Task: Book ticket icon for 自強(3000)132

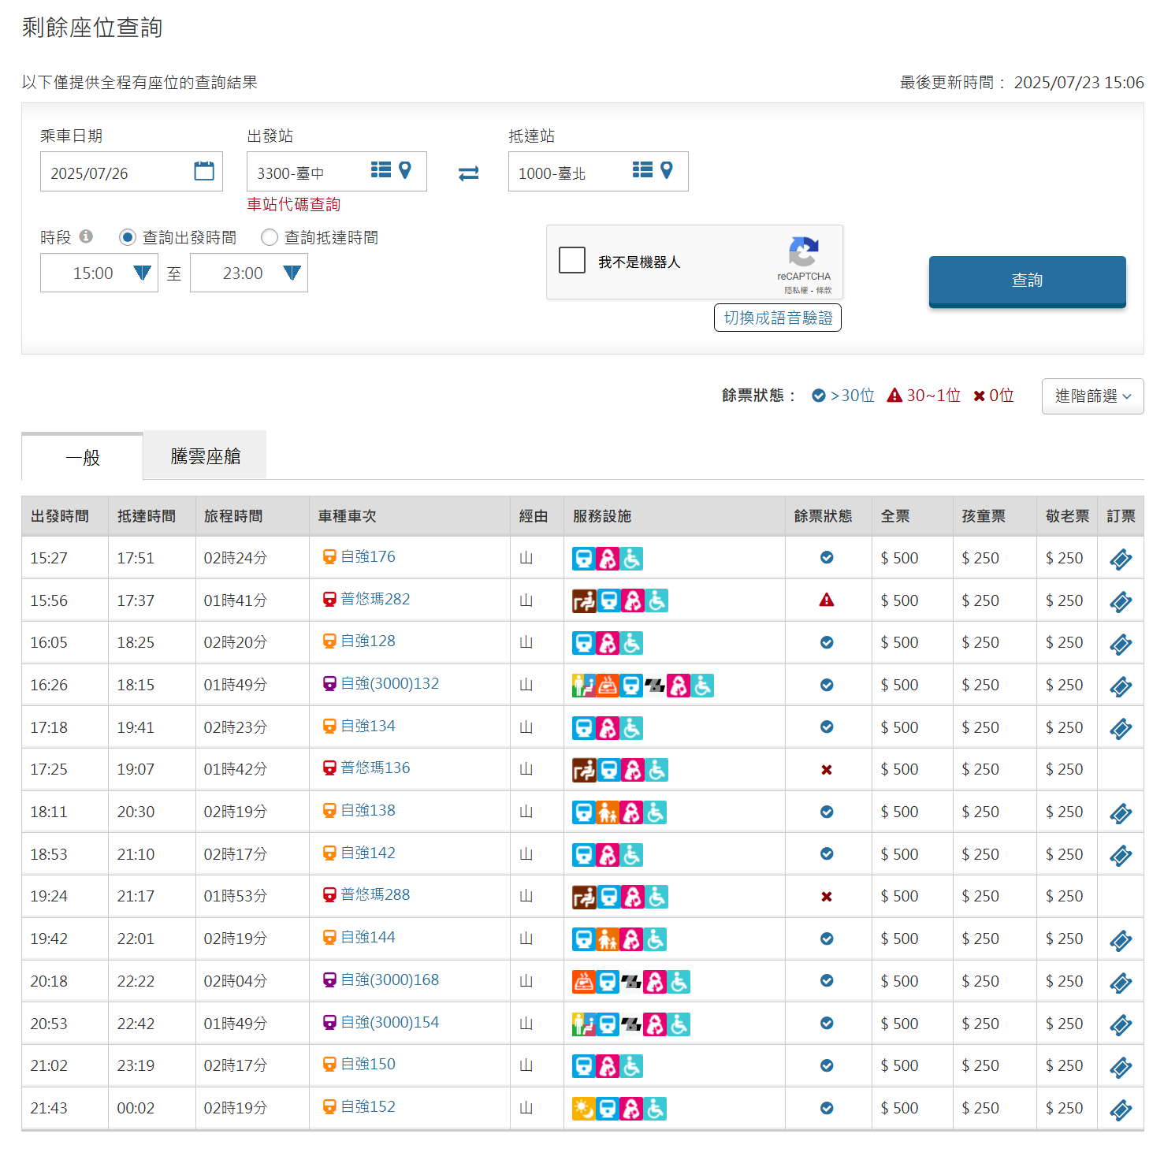Action: (1121, 686)
